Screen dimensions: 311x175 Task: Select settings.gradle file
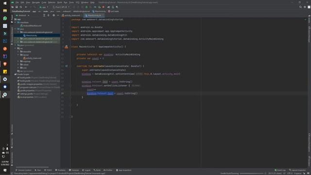[26, 94]
